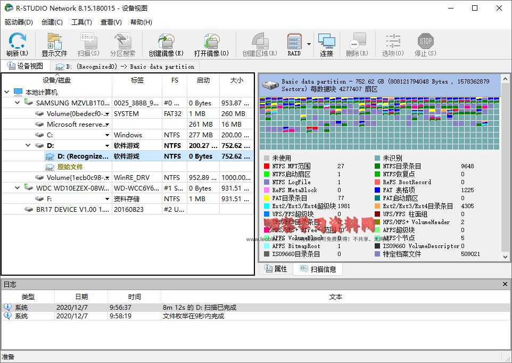512x363 pixels.
Task: Open the Drive (驱动器) menu
Action: [x=19, y=22]
